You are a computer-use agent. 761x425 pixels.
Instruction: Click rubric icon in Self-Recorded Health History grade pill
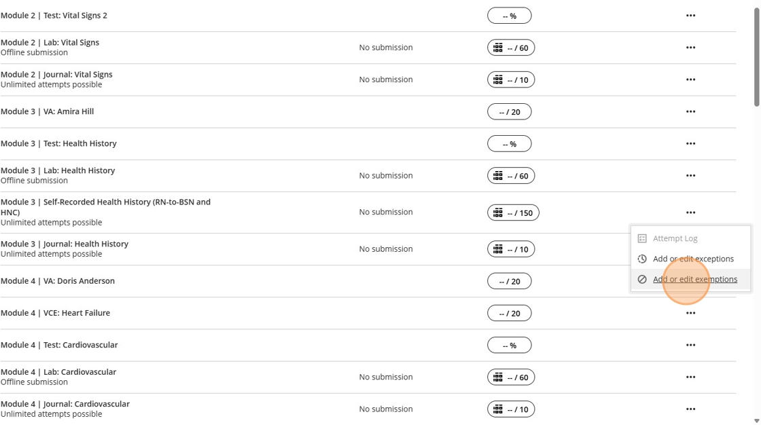(x=498, y=212)
